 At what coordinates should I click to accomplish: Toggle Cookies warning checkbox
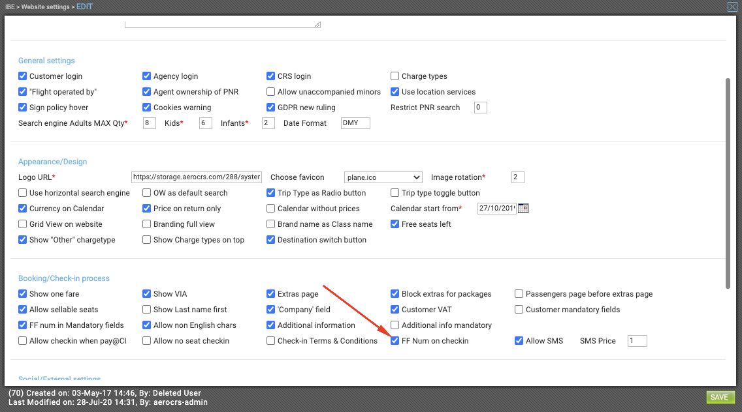pyautogui.click(x=147, y=108)
